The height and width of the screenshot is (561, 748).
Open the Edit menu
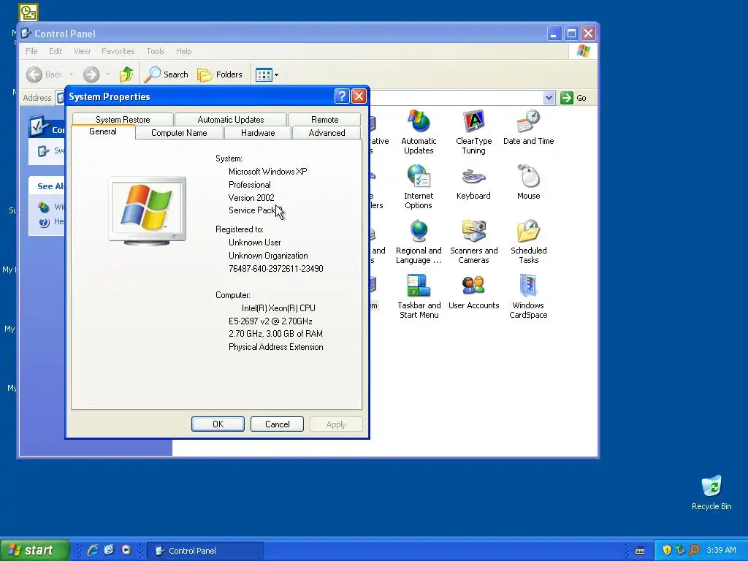[x=56, y=51]
